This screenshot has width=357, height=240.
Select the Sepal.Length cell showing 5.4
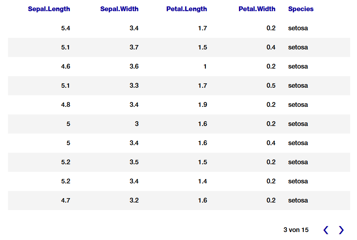click(x=65, y=28)
